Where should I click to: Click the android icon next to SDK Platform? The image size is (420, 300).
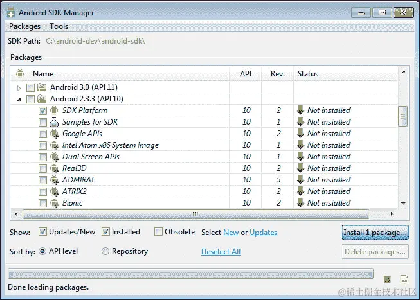(x=54, y=110)
